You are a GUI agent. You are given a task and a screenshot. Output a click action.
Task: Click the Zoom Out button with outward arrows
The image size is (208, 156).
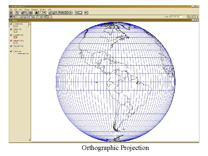(67, 13)
